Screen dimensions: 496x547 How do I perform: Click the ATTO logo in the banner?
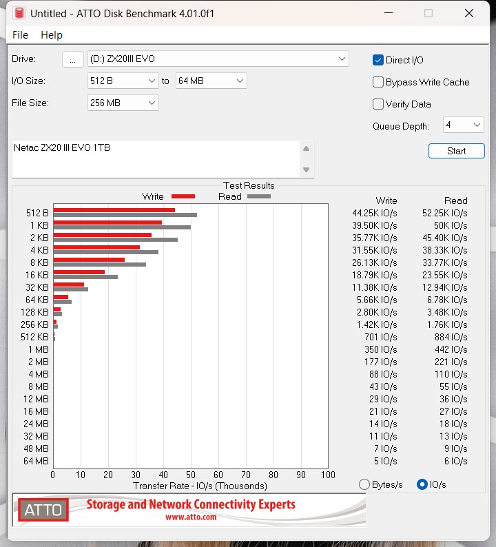pyautogui.click(x=43, y=510)
